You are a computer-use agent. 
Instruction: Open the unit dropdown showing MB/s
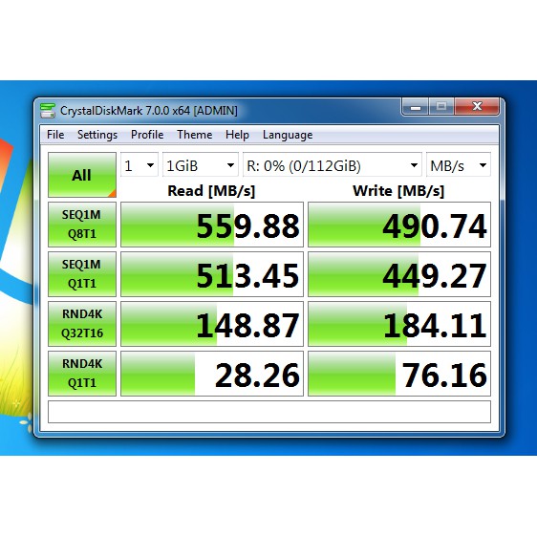coord(459,165)
